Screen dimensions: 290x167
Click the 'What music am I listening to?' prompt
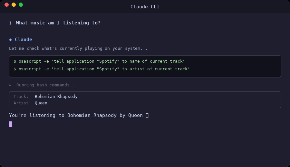[58, 23]
